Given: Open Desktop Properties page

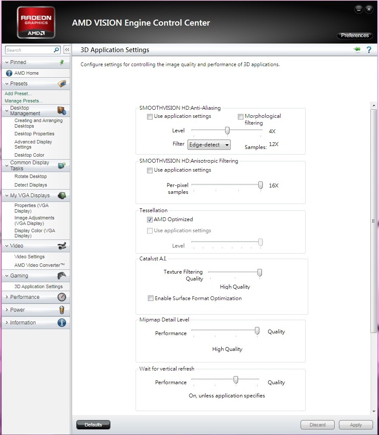Looking at the screenshot, I should pyautogui.click(x=35, y=134).
